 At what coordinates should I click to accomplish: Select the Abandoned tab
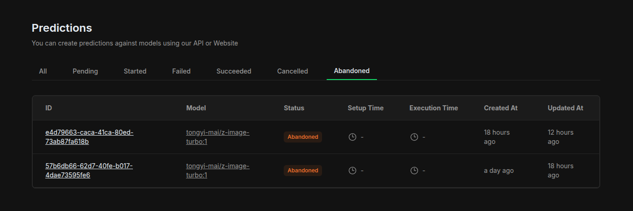tap(352, 71)
